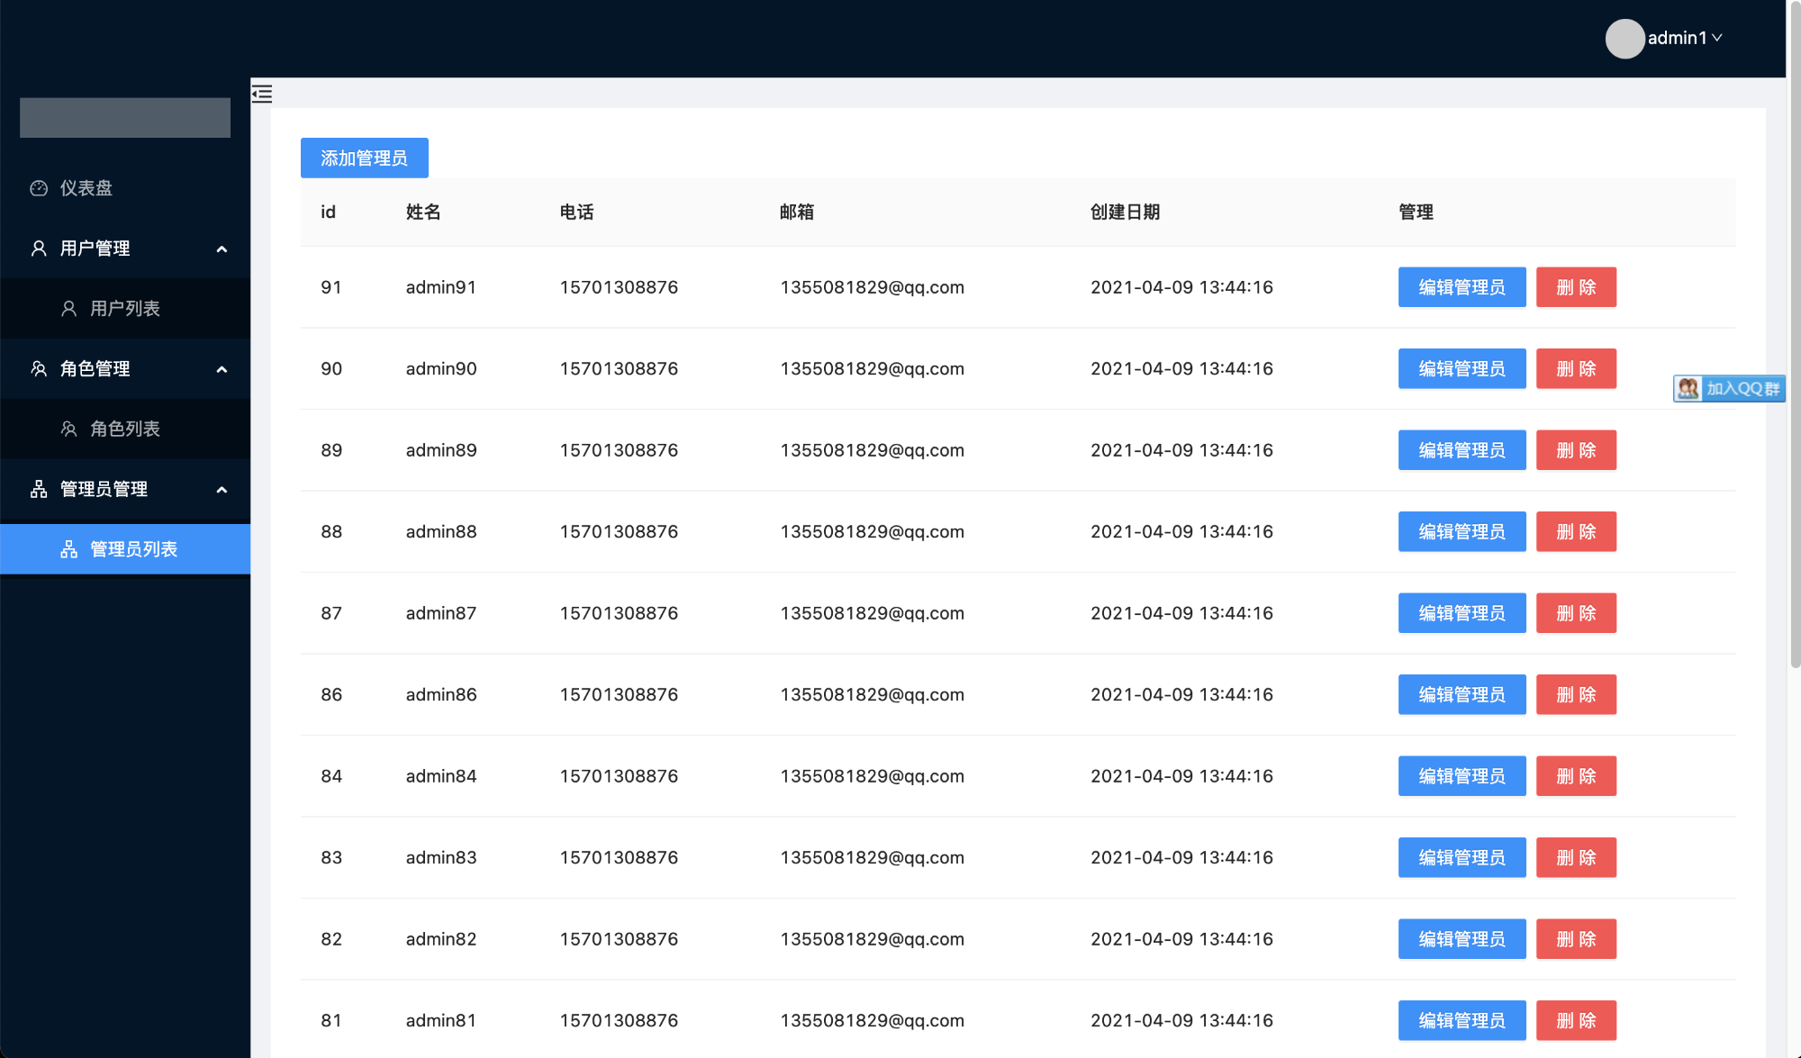This screenshot has width=1801, height=1058.
Task: Delete admin91 row with 删除 button
Action: coord(1576,287)
